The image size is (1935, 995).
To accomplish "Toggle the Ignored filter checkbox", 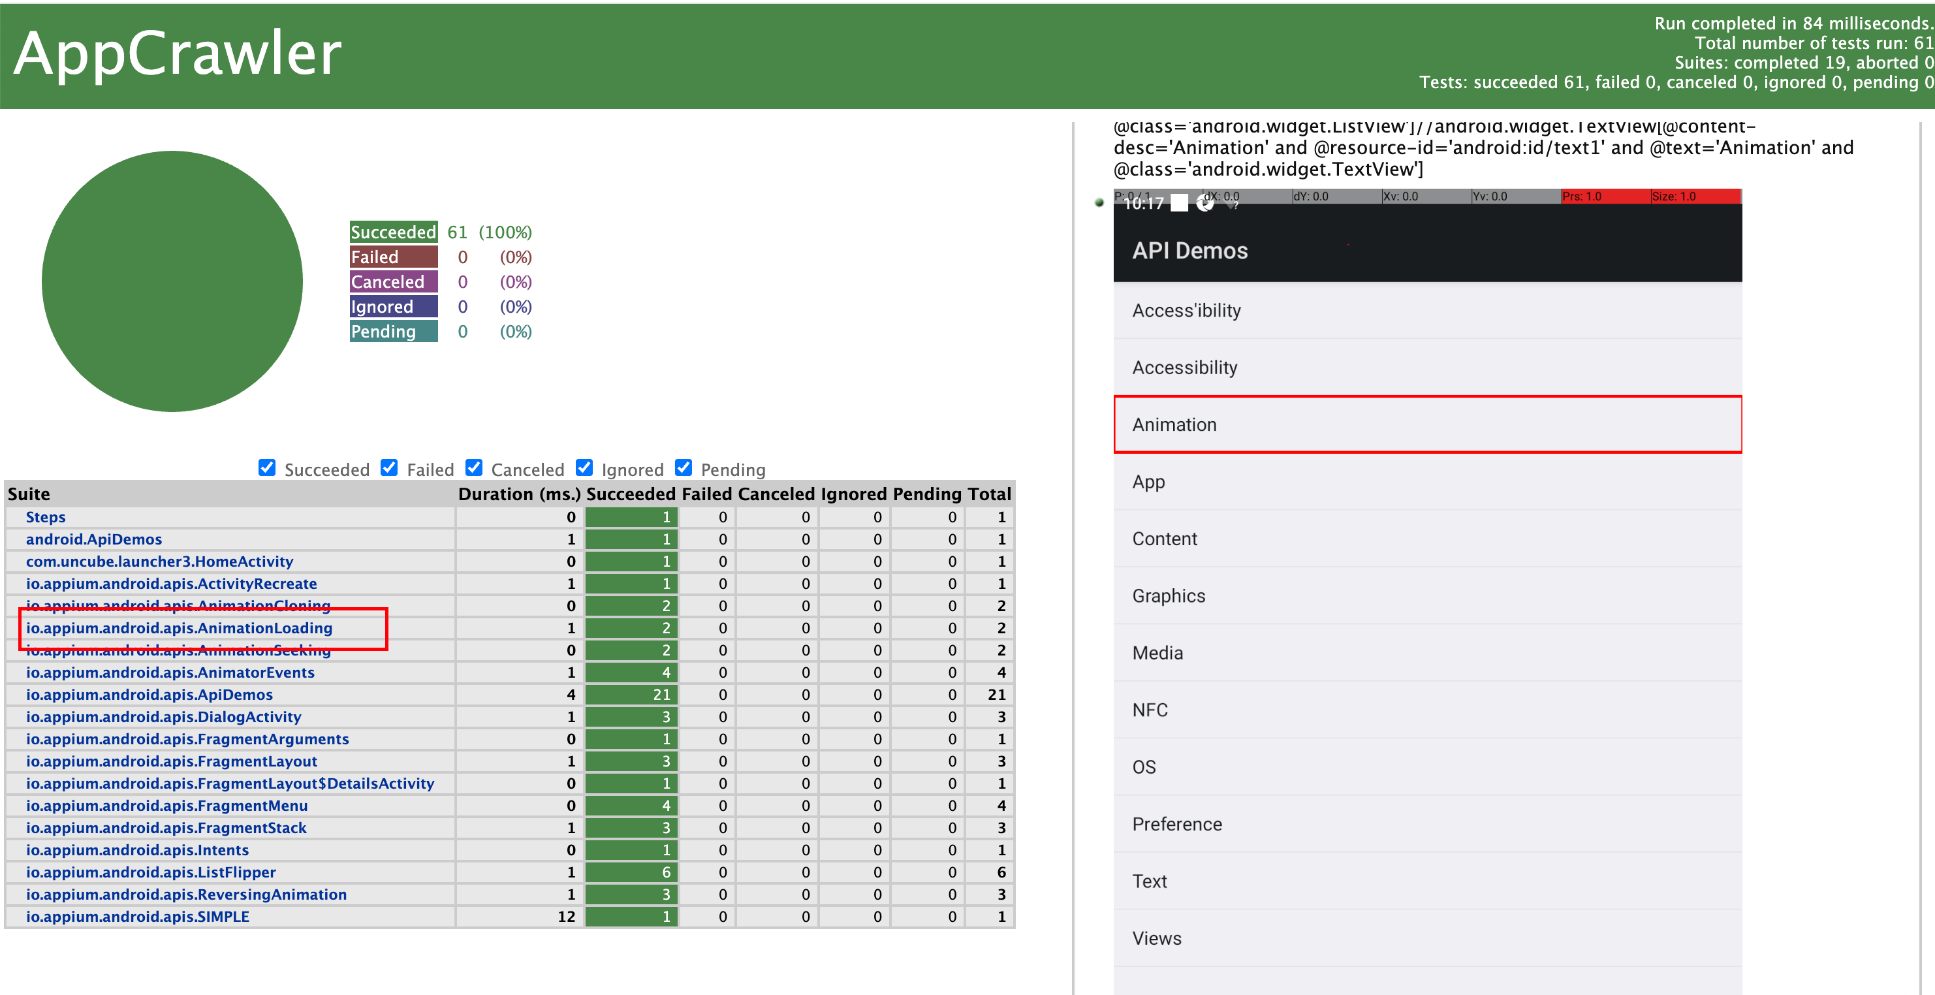I will 584,468.
